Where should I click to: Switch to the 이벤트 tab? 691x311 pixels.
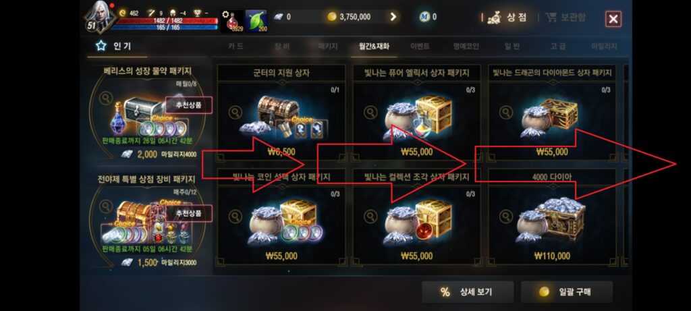pyautogui.click(x=420, y=47)
